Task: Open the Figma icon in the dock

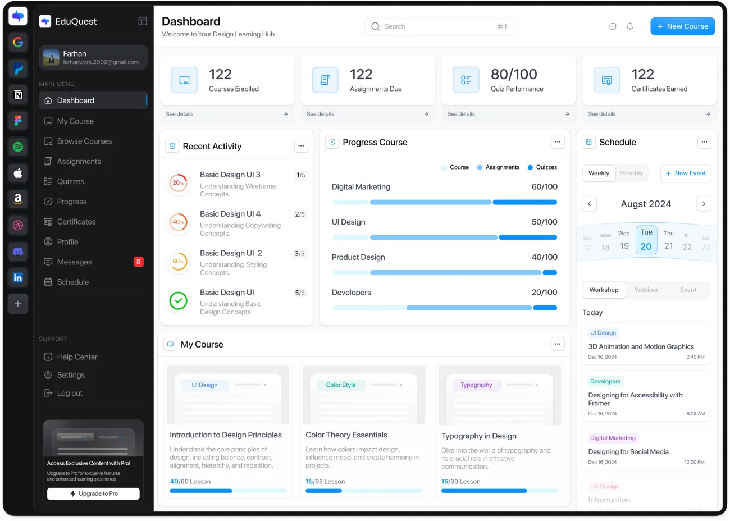Action: click(18, 121)
